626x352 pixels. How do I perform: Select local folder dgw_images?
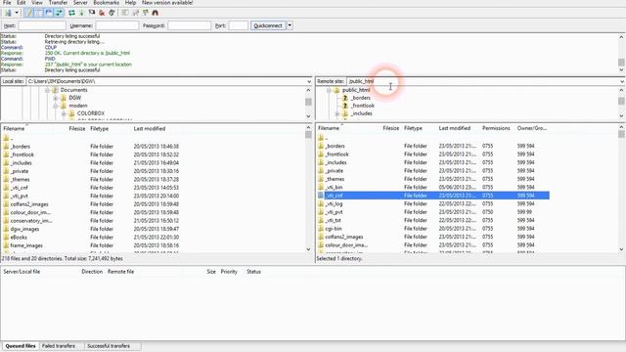(x=24, y=229)
